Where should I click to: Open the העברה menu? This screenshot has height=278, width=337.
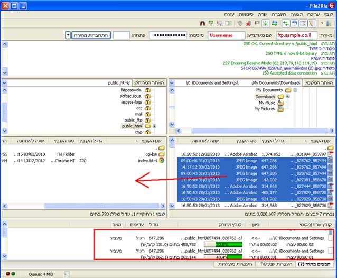(x=279, y=14)
